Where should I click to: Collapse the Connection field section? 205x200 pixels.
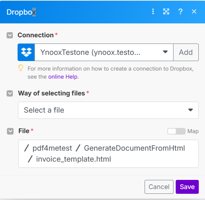click(x=10, y=35)
